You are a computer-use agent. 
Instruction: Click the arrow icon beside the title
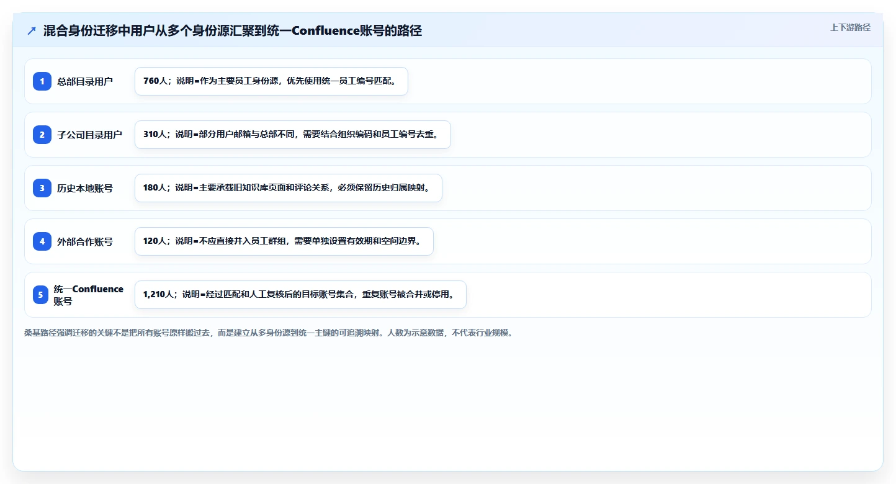[32, 31]
